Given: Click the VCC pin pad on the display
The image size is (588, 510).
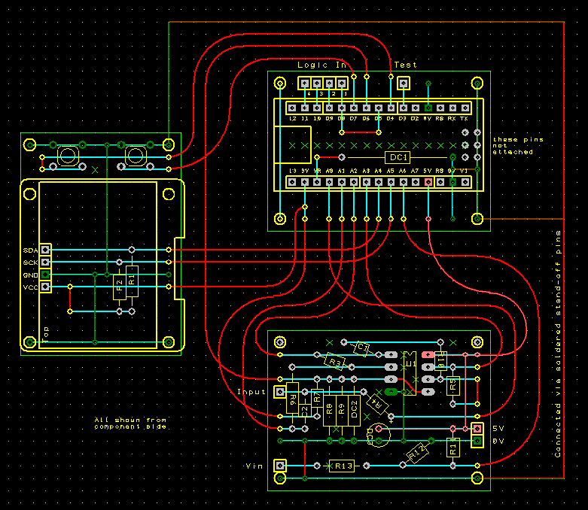Looking at the screenshot, I should point(45,287).
